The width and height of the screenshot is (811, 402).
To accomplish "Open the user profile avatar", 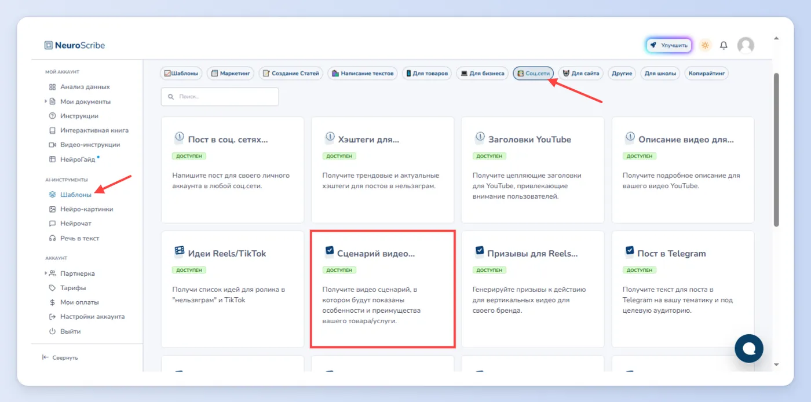I will (746, 45).
